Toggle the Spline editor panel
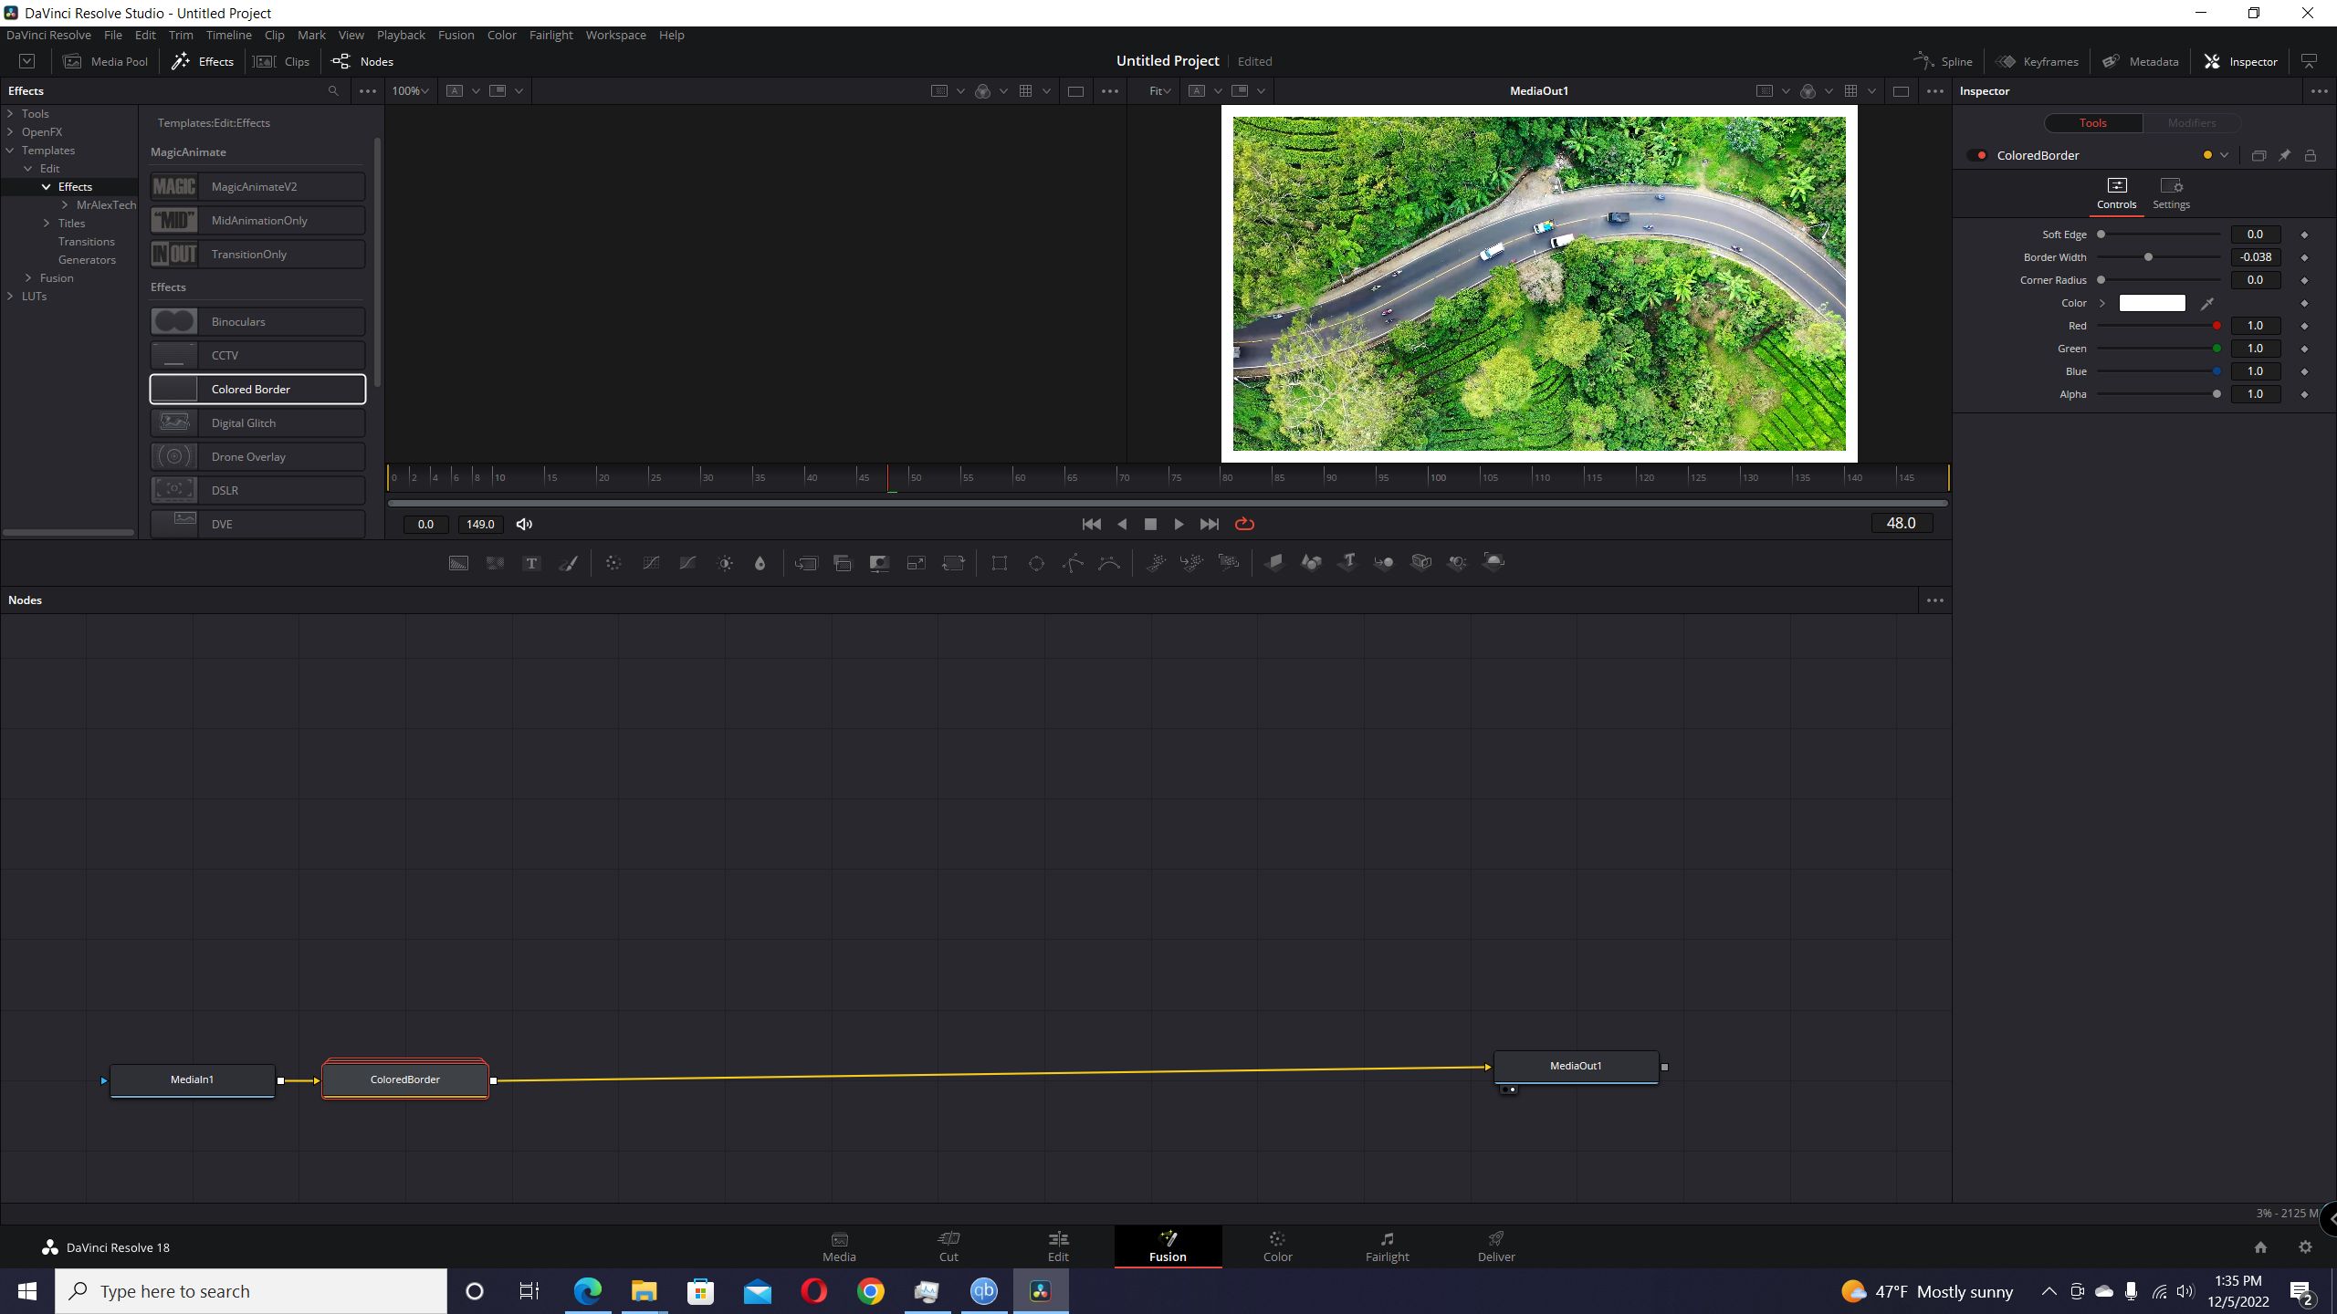 tap(1944, 61)
